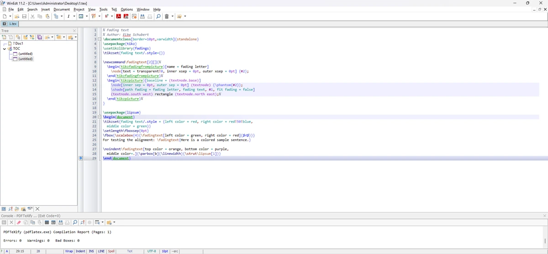This screenshot has height=254, width=548.
Task: Click the console search errors icon with exclamation
Action: pos(82,222)
